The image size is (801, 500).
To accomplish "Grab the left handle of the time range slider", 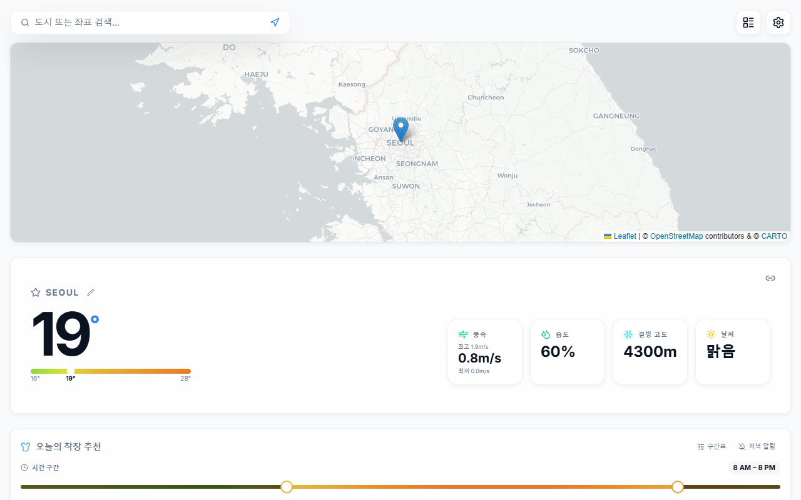I will coord(287,487).
